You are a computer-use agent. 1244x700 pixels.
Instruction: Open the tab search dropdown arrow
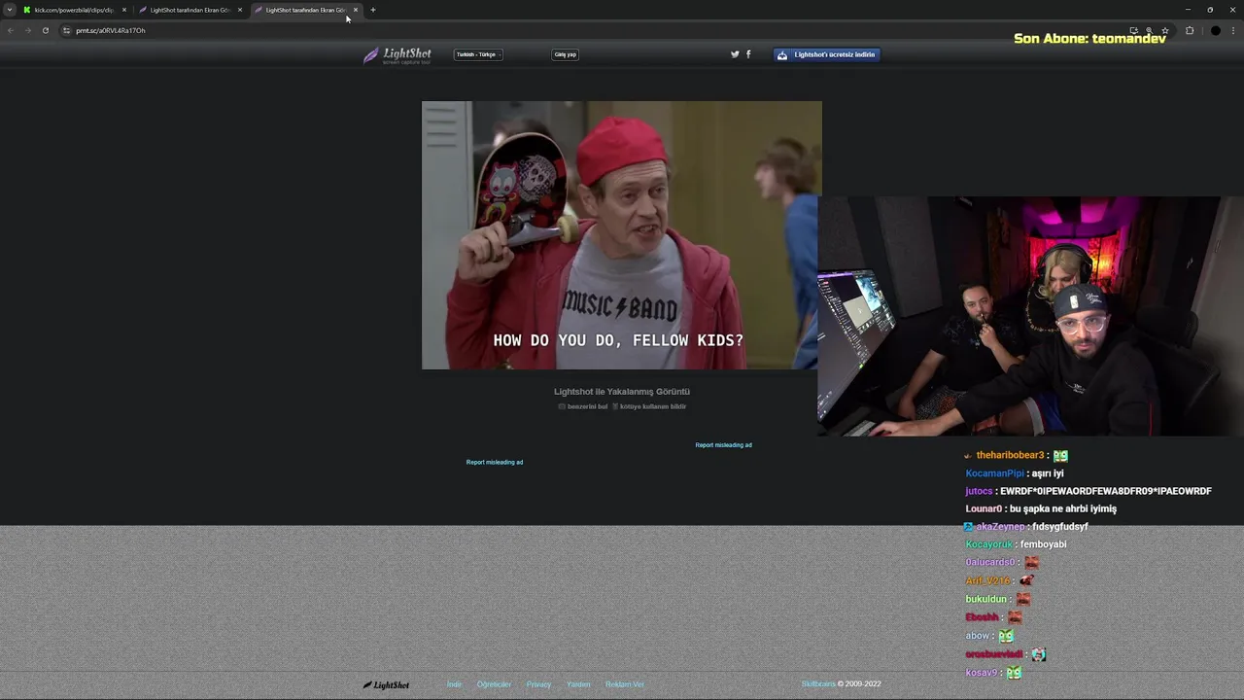tap(10, 10)
